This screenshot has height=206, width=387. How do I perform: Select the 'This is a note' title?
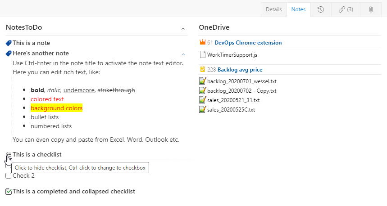tap(32, 43)
